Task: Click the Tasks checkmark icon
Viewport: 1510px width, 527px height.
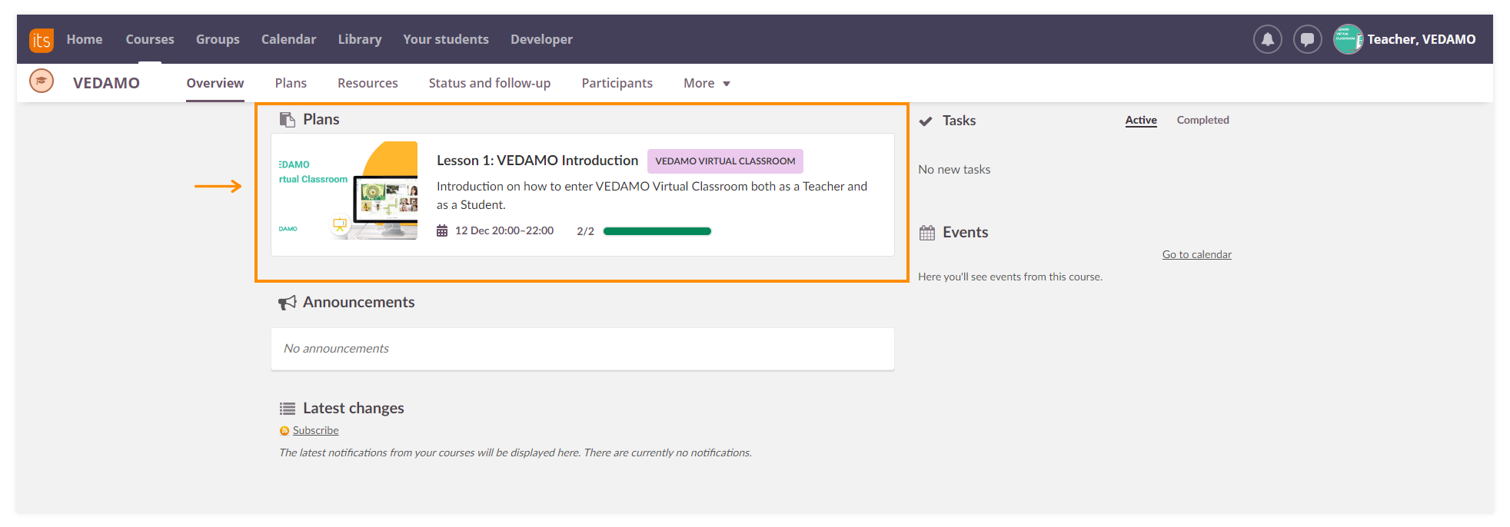Action: pyautogui.click(x=926, y=121)
